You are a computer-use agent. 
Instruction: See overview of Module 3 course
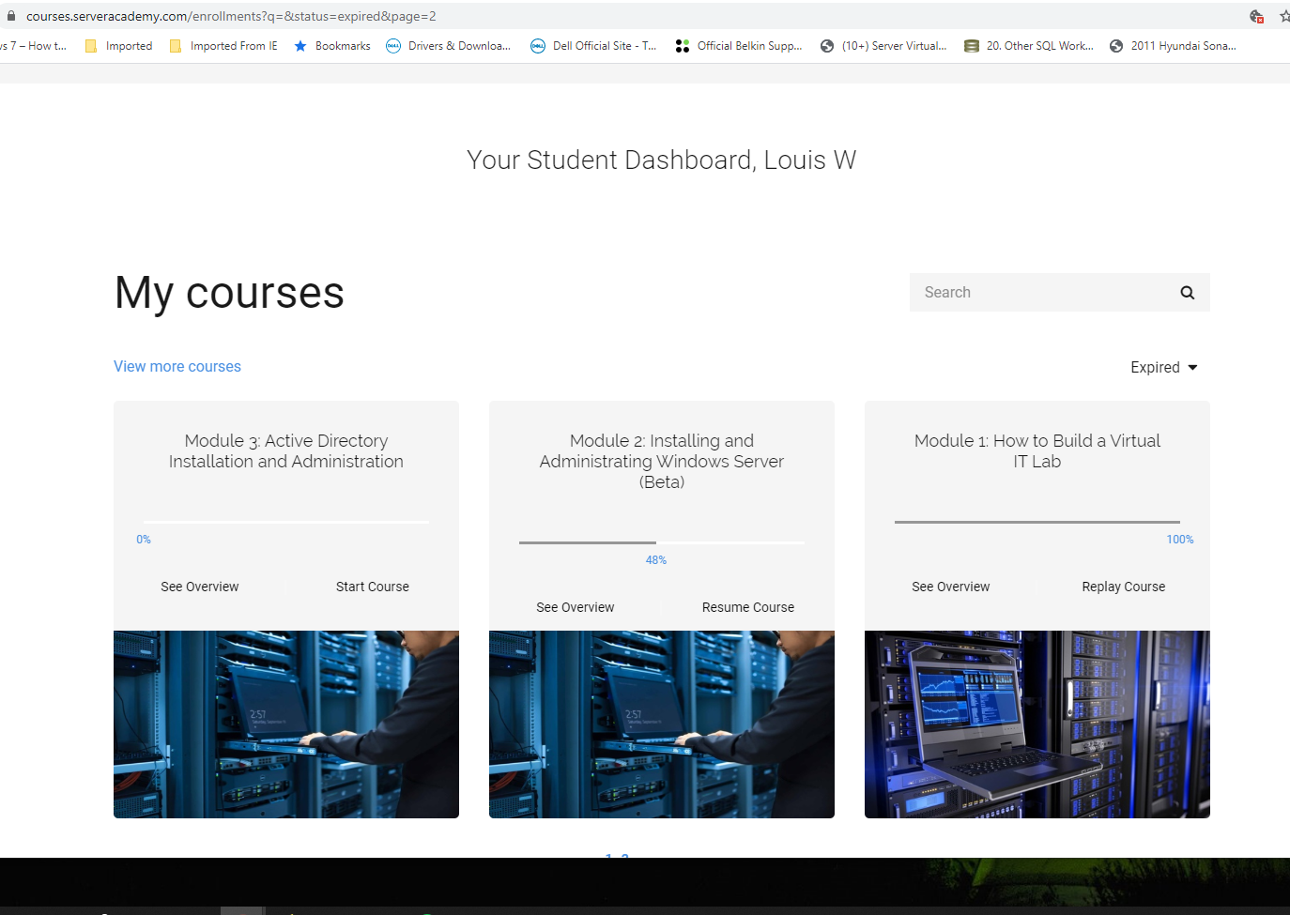click(200, 587)
